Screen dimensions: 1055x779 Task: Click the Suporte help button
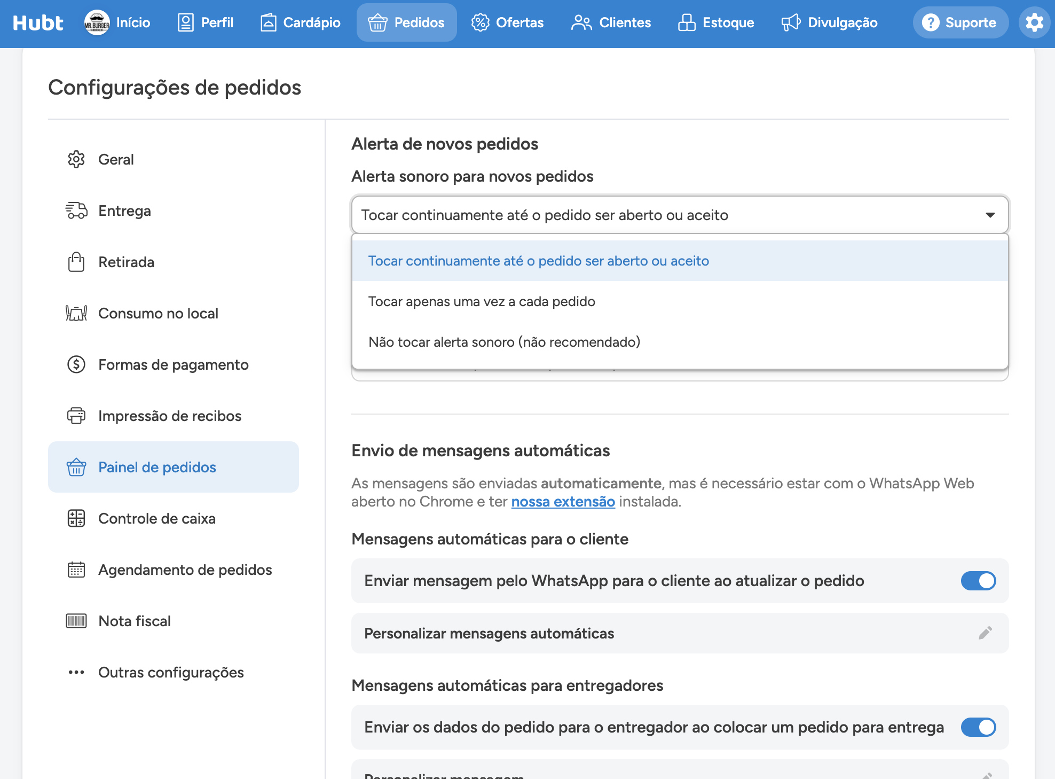point(960,22)
